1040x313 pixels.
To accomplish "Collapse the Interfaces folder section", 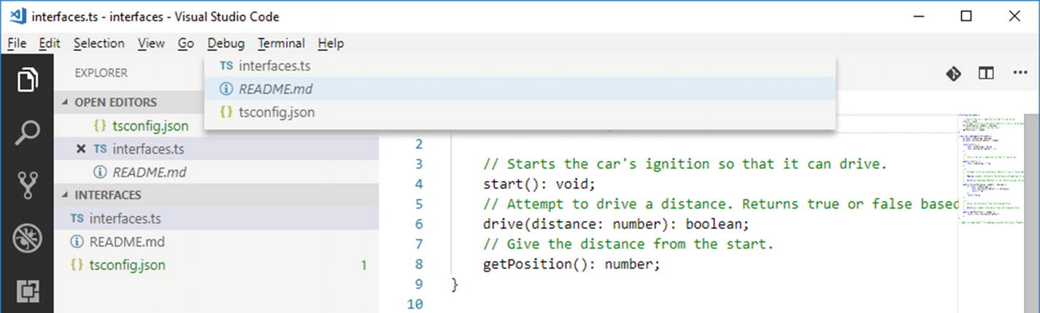I will click(216, 195).
